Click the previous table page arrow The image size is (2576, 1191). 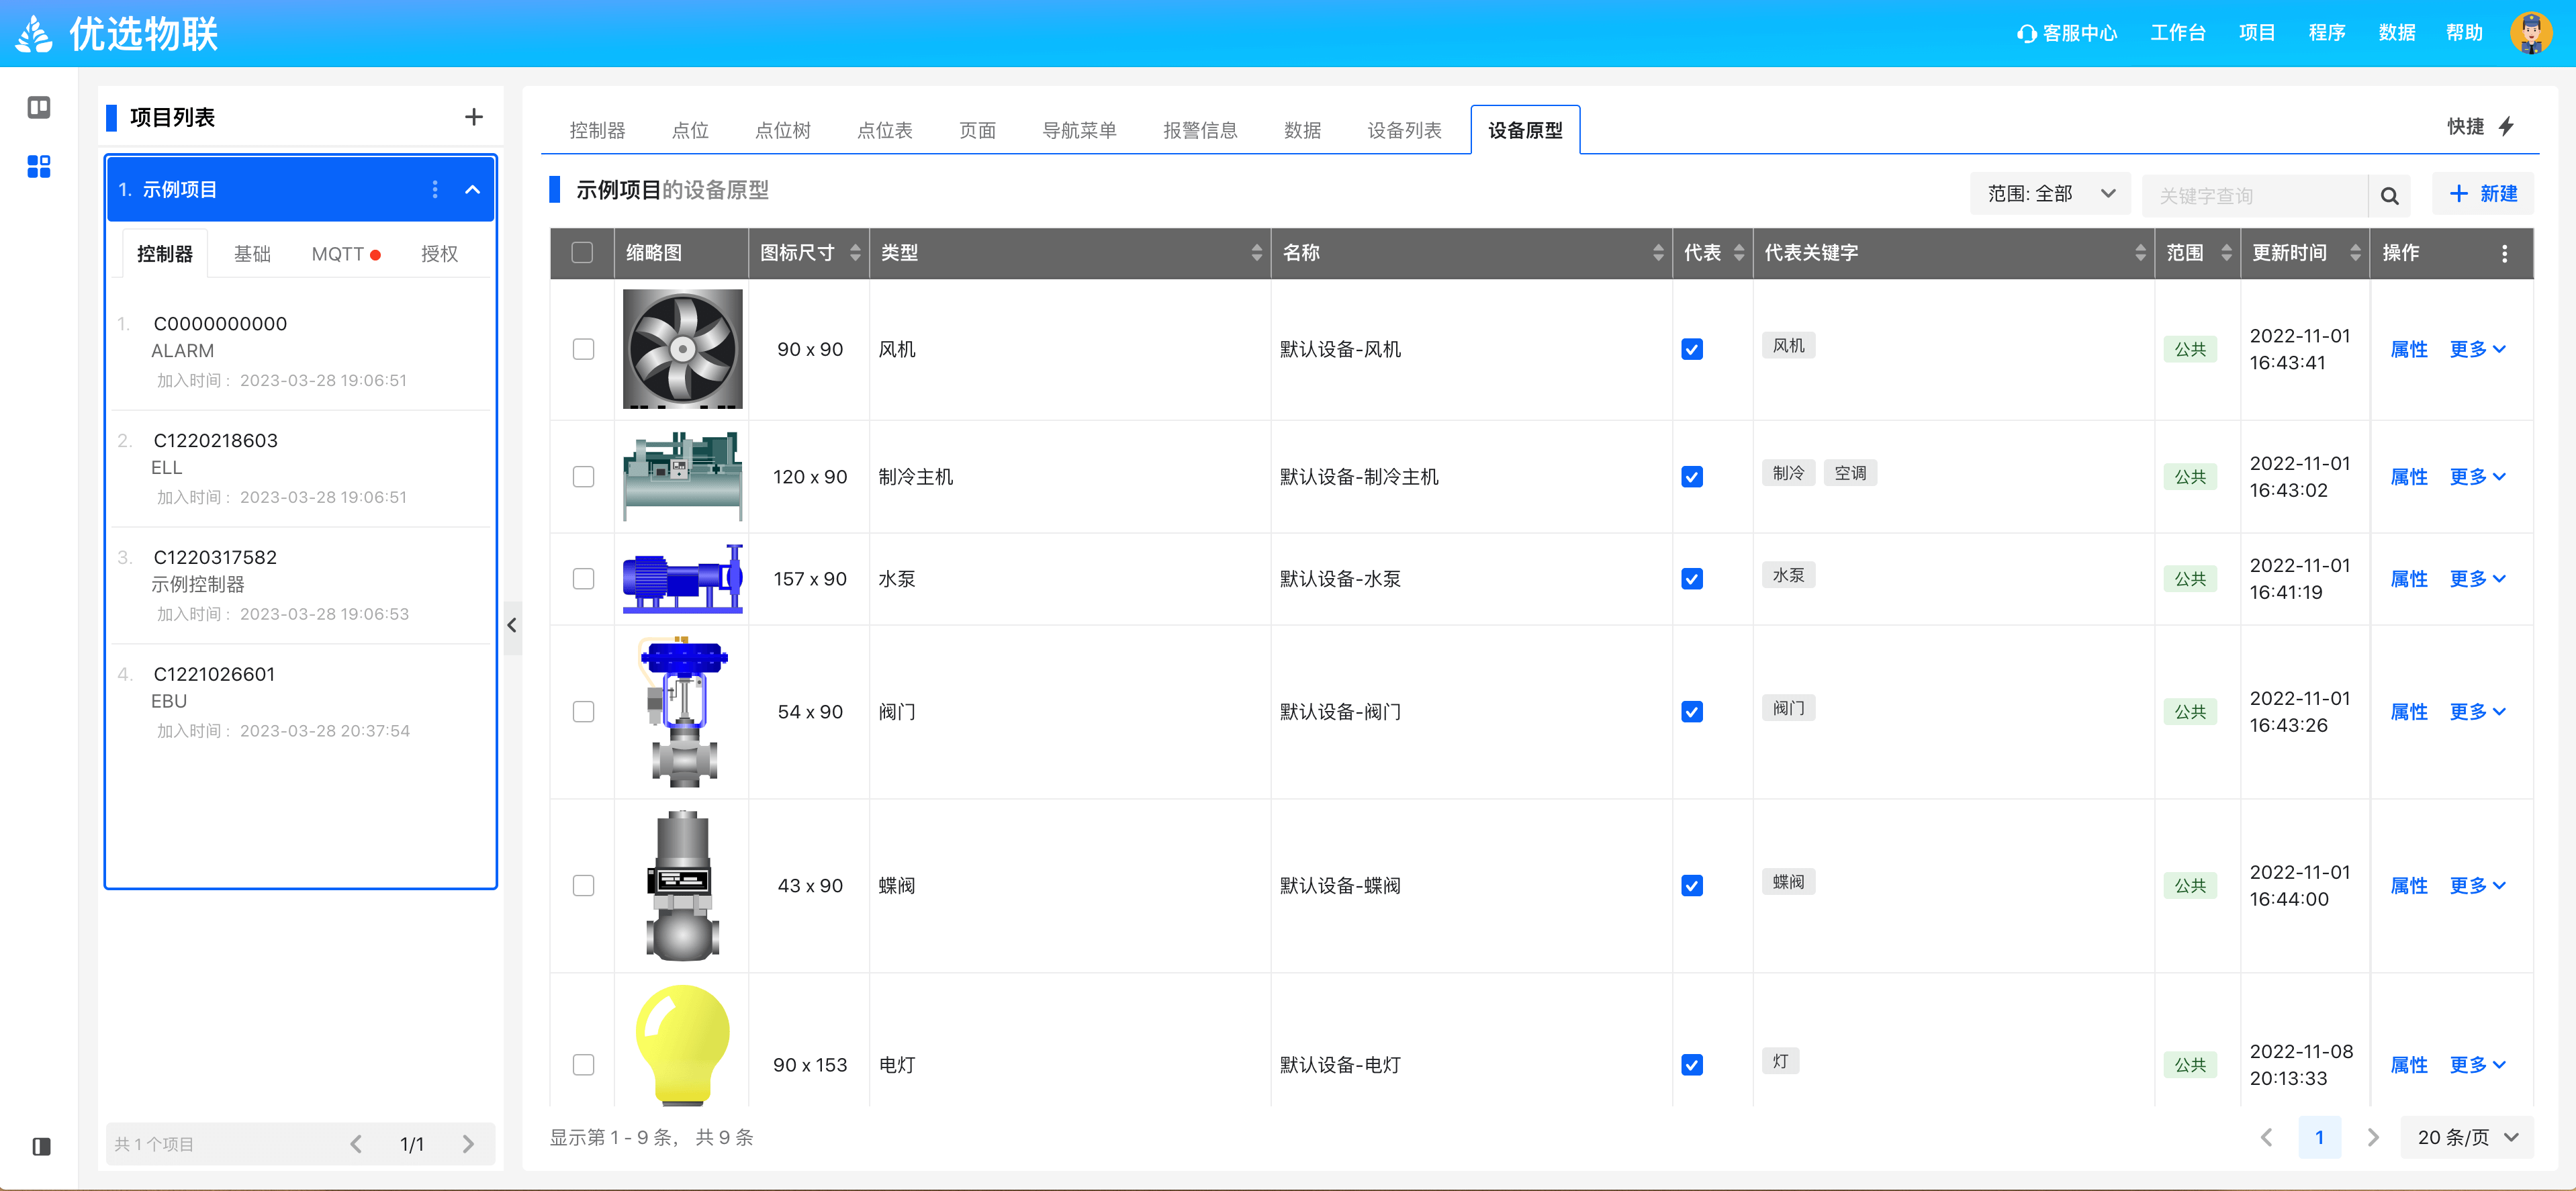pos(2267,1137)
